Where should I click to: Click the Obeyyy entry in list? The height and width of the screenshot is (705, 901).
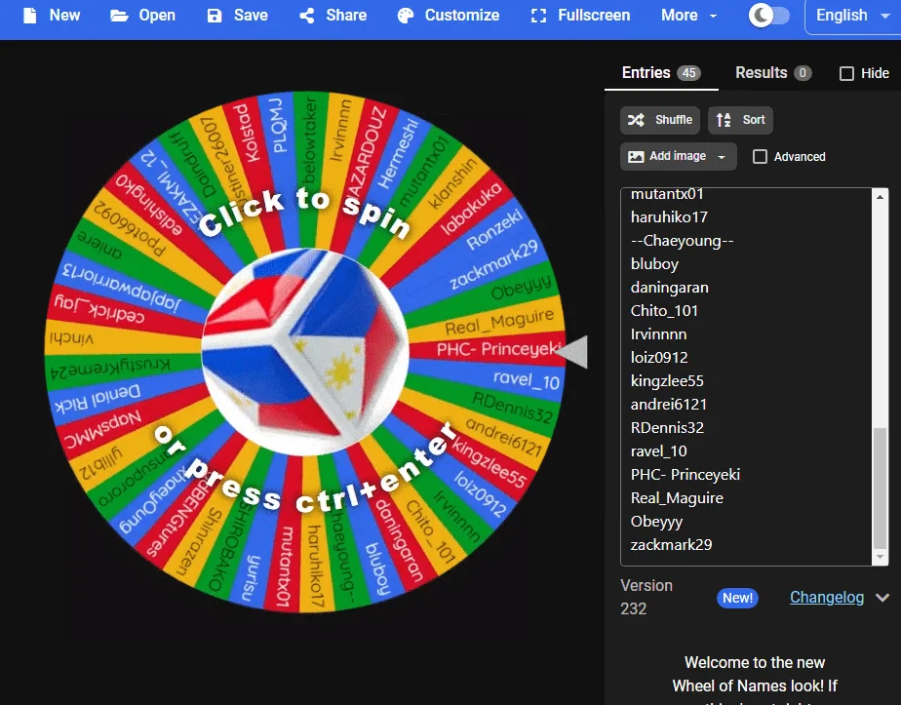click(x=657, y=522)
